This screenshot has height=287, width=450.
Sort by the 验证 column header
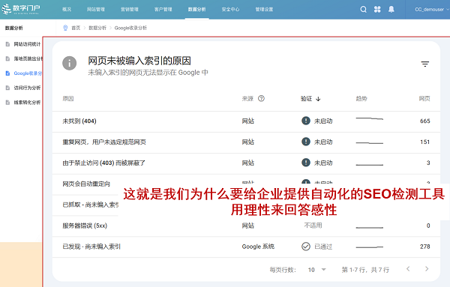pyautogui.click(x=306, y=99)
